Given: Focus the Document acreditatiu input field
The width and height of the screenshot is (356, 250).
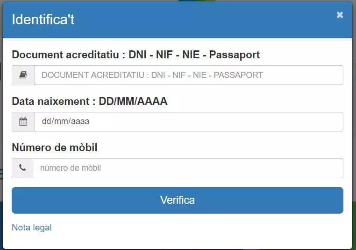Looking at the screenshot, I should [x=189, y=75].
